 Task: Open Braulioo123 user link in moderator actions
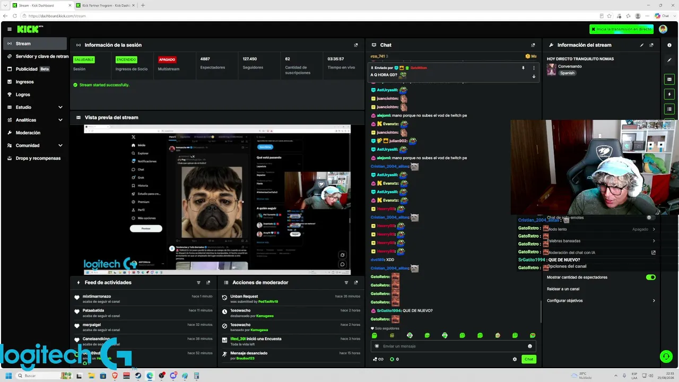point(246,359)
